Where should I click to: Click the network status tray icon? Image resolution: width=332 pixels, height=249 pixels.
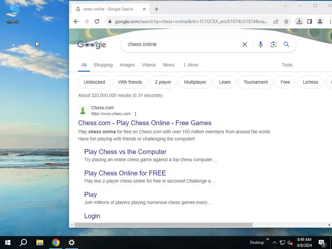pyautogui.click(x=282, y=243)
